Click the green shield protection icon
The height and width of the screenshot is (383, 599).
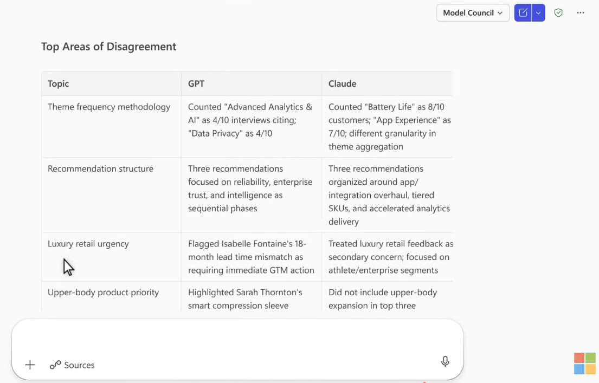(x=558, y=13)
